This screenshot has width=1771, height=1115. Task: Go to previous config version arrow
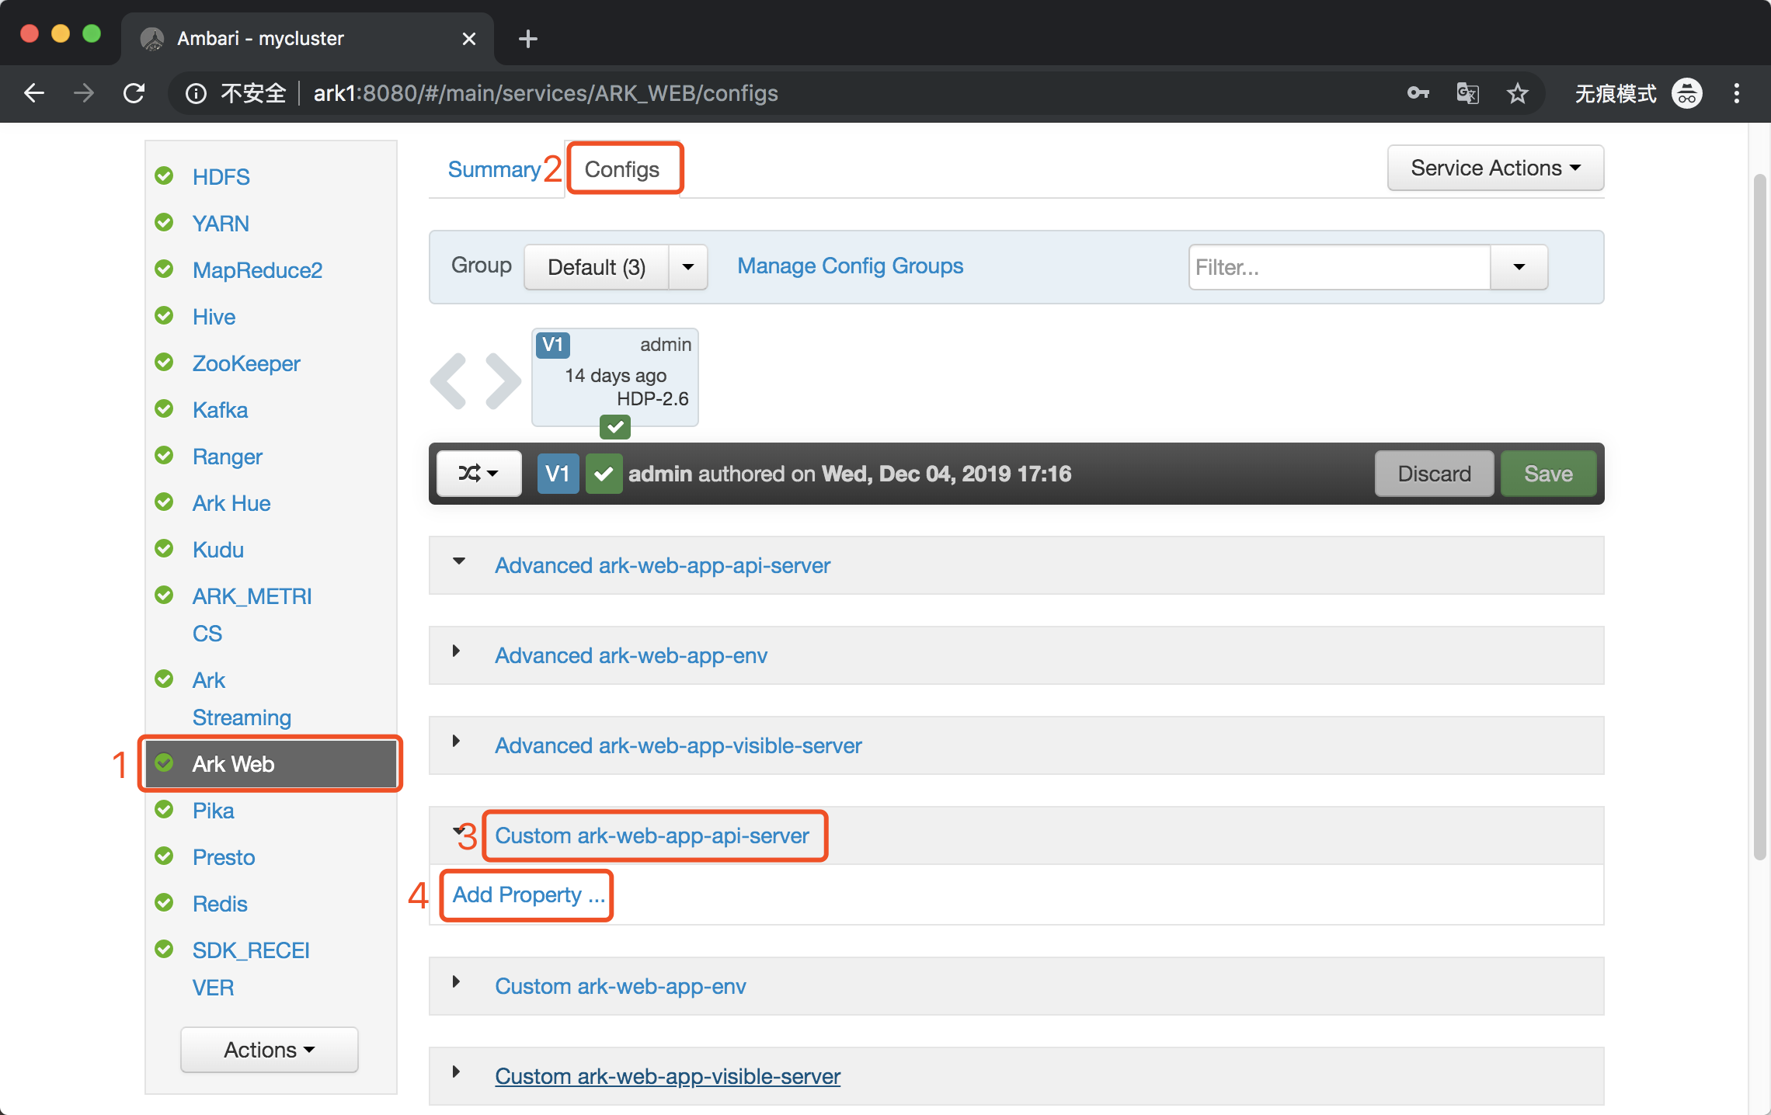pyautogui.click(x=449, y=380)
